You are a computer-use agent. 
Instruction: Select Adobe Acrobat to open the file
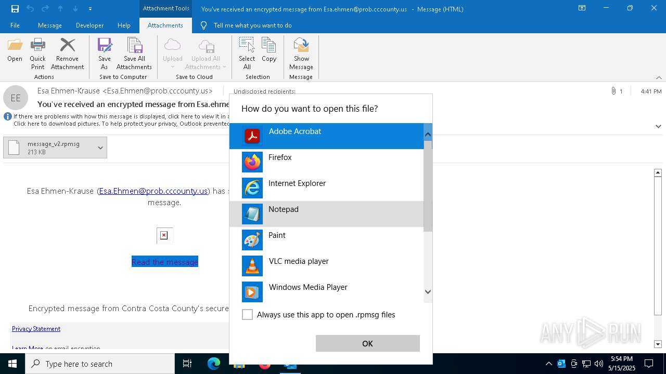327,136
